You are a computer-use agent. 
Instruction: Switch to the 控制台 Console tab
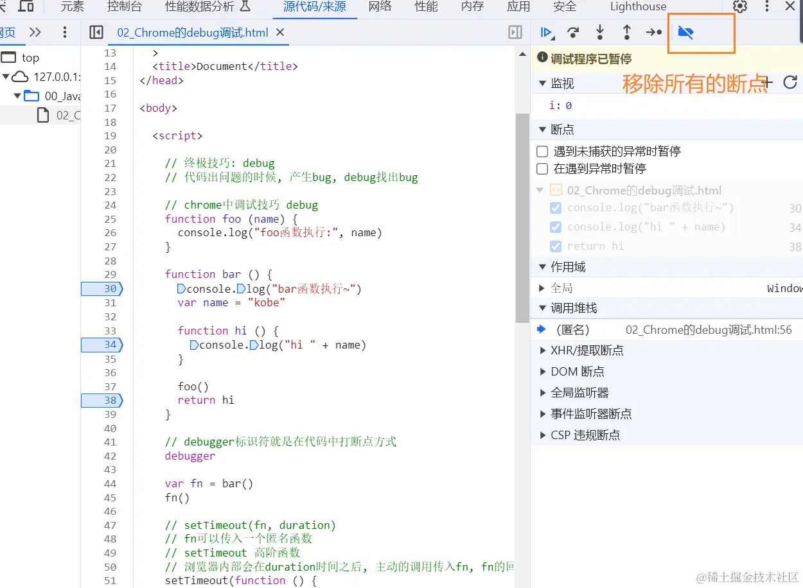point(125,6)
